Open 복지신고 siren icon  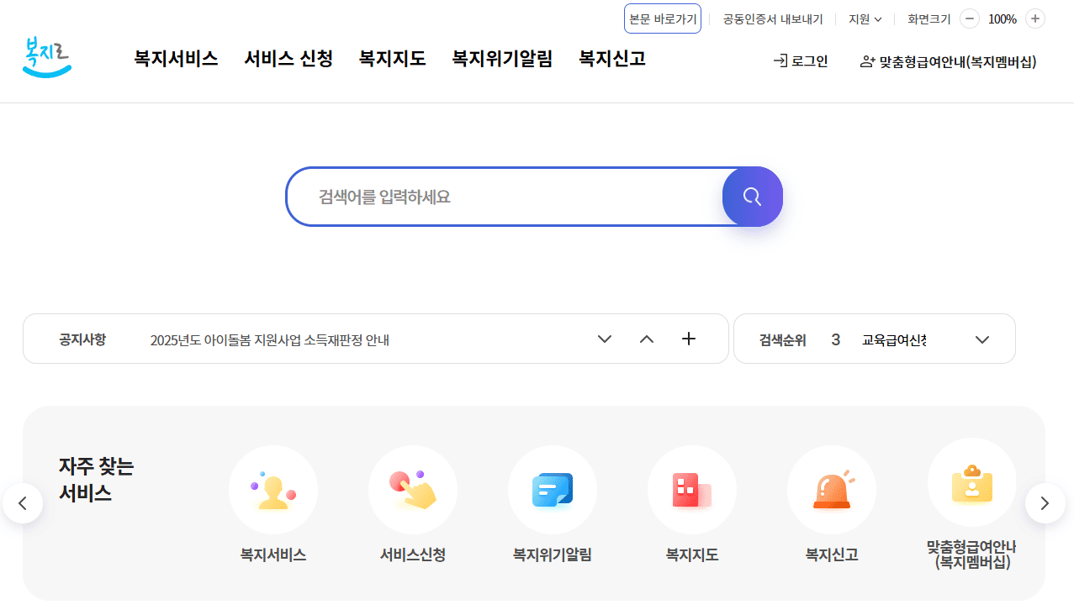pos(832,490)
